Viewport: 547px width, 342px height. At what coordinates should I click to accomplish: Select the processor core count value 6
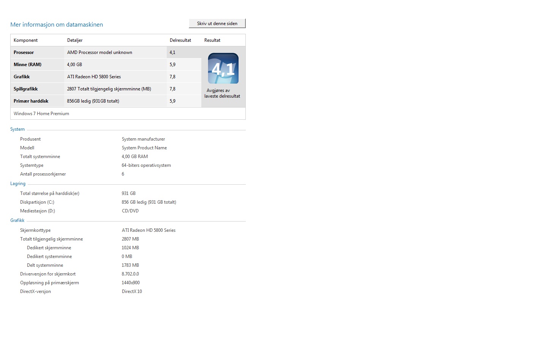coord(123,174)
